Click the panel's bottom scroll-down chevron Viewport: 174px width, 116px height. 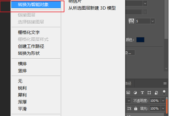point(166,68)
